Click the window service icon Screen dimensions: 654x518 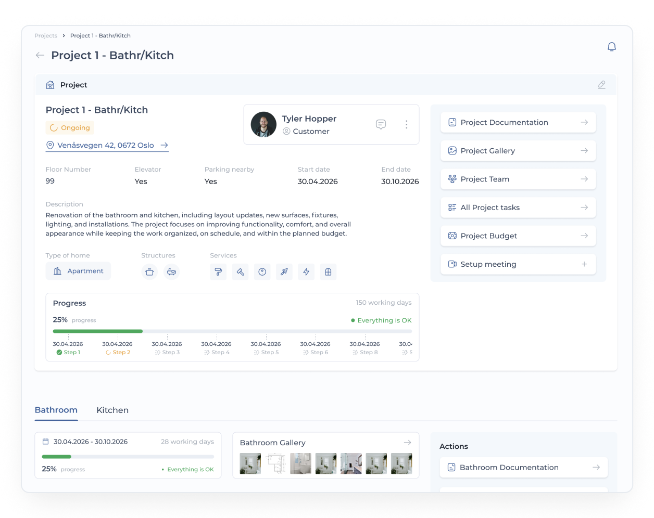328,271
